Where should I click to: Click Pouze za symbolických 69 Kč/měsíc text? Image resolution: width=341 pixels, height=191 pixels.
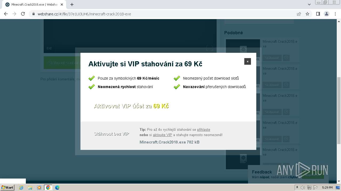128,78
